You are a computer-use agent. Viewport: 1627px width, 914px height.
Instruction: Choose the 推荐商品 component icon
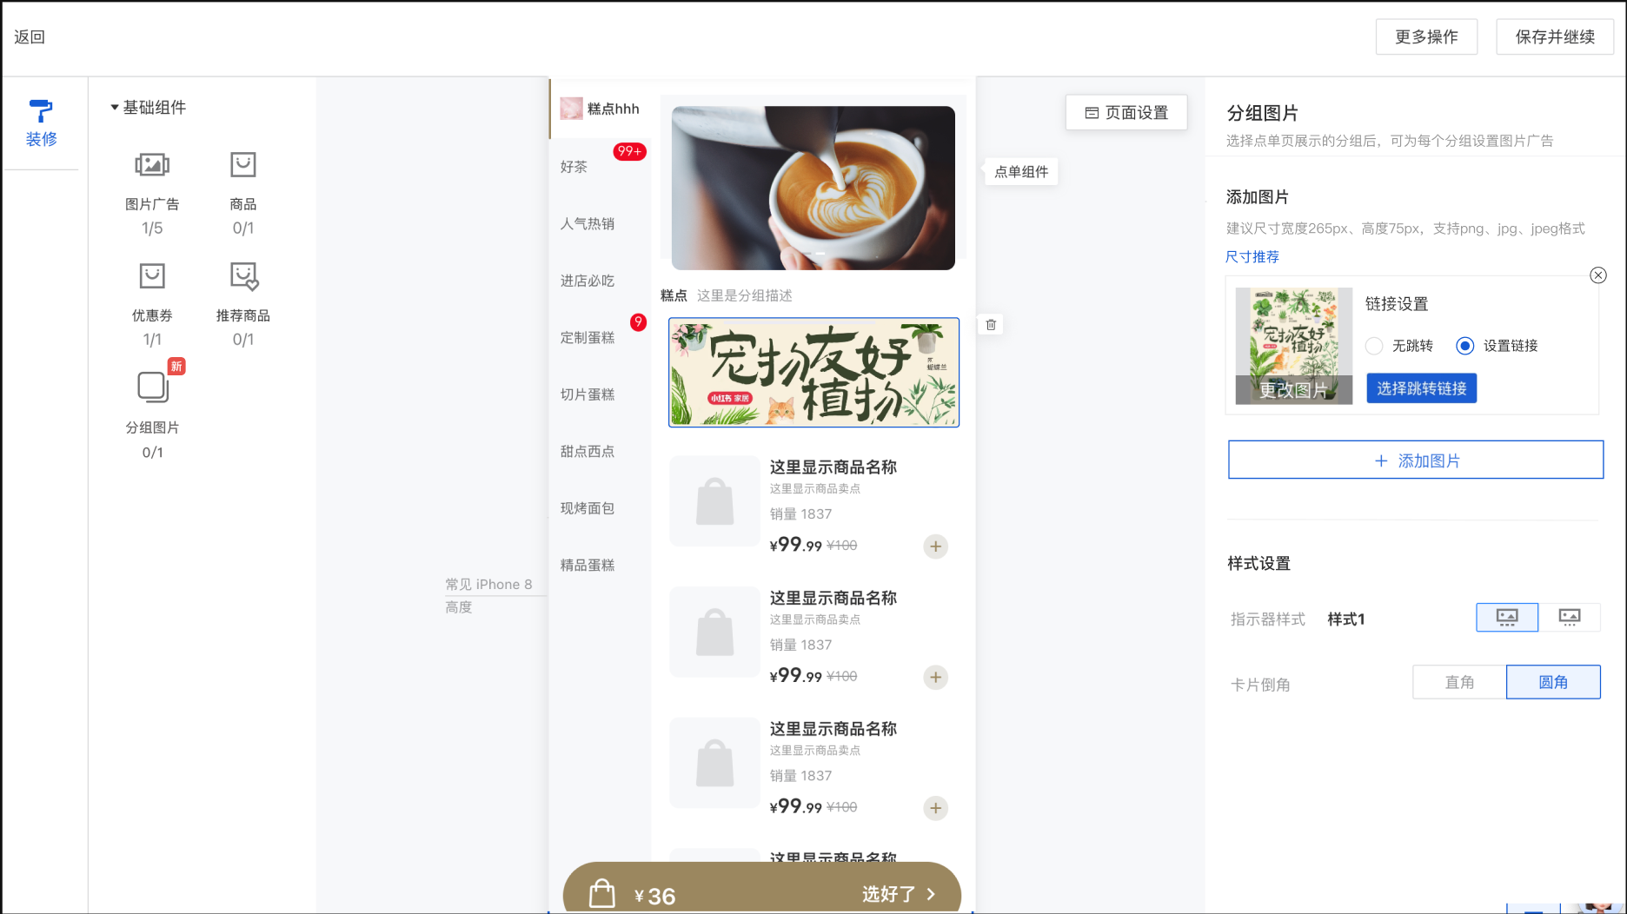pyautogui.click(x=243, y=276)
